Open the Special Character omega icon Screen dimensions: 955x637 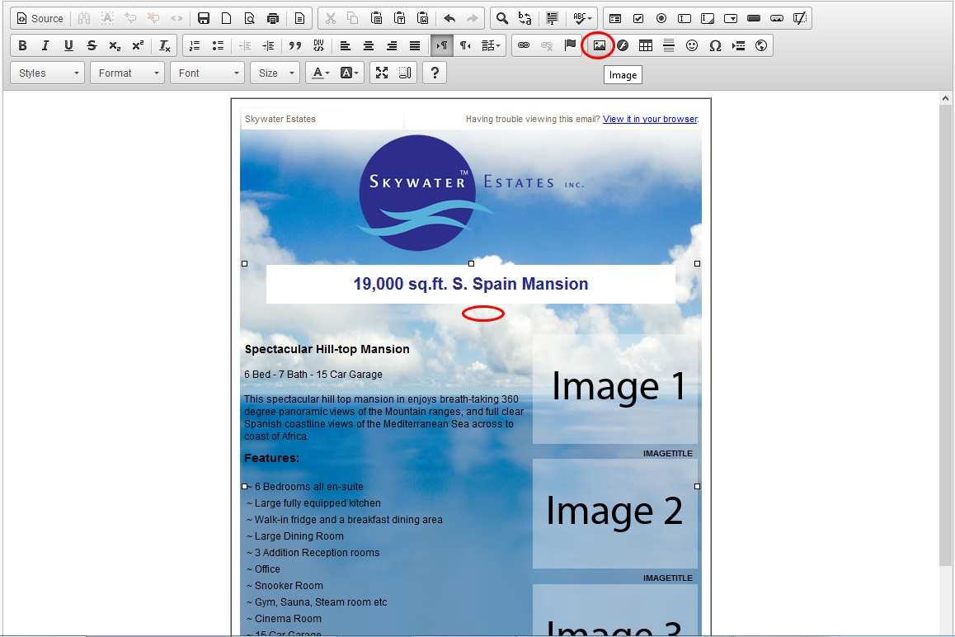click(715, 45)
